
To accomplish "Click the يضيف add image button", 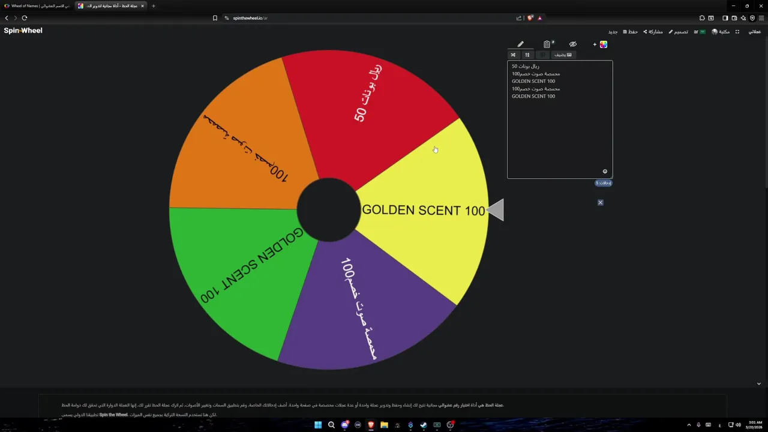I will [x=563, y=55].
